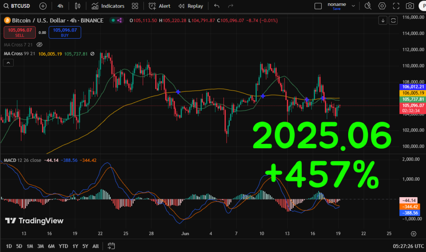Open the Indicators dialog

click(x=108, y=6)
